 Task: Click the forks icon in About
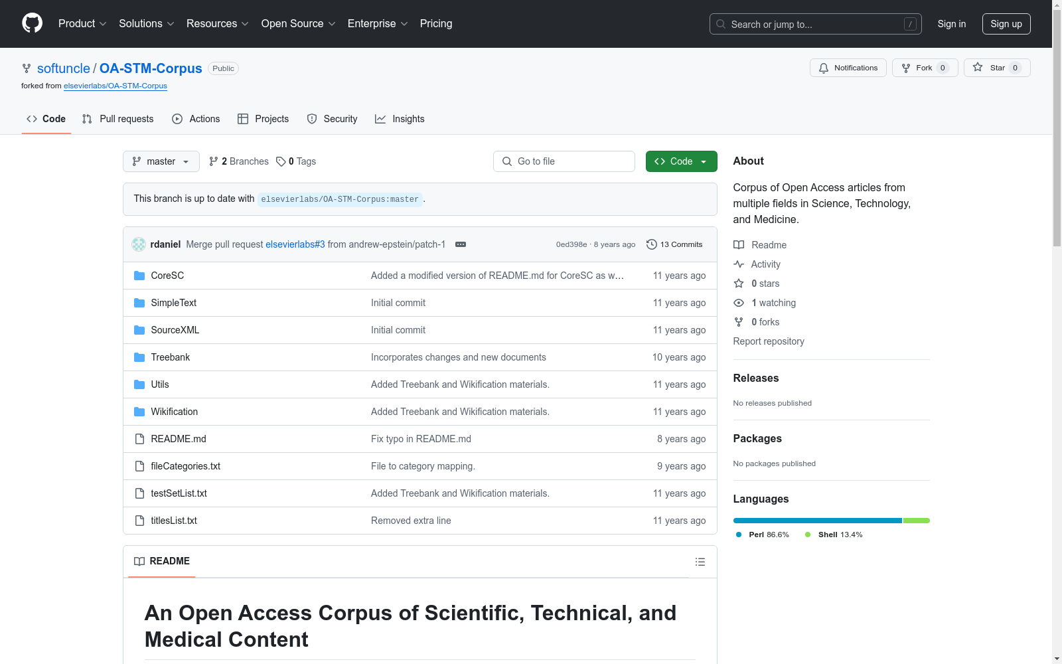click(x=739, y=322)
